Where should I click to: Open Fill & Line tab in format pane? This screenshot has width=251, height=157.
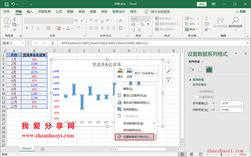pyautogui.click(x=191, y=70)
